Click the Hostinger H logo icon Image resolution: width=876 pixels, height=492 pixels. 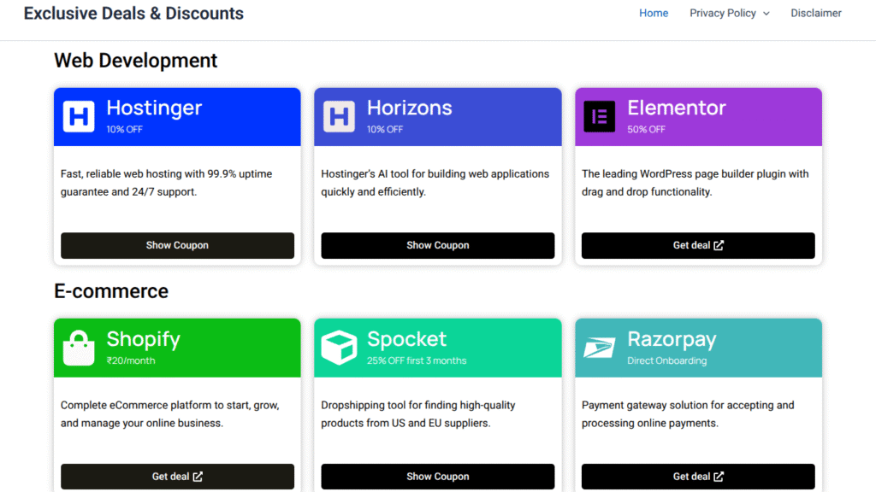click(79, 116)
